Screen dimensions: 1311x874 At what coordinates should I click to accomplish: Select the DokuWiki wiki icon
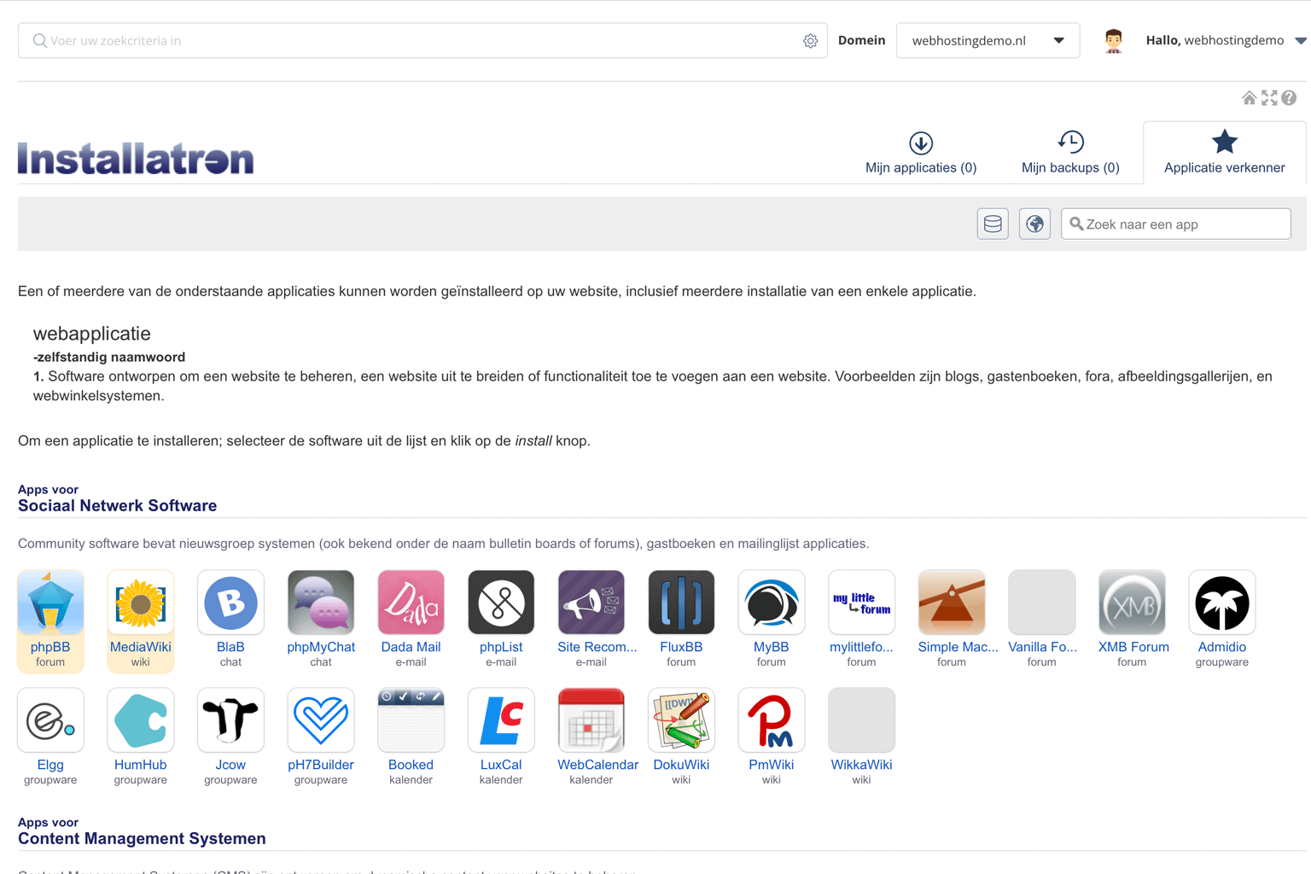[681, 720]
